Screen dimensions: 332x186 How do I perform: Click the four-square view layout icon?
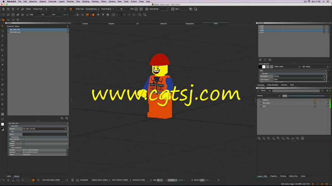coord(13,15)
